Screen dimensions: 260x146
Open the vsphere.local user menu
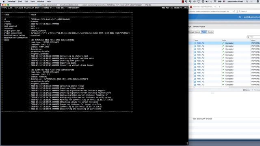(x=252, y=17)
